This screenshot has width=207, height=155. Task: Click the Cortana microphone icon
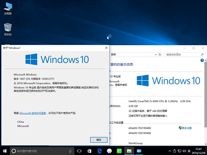(70, 151)
